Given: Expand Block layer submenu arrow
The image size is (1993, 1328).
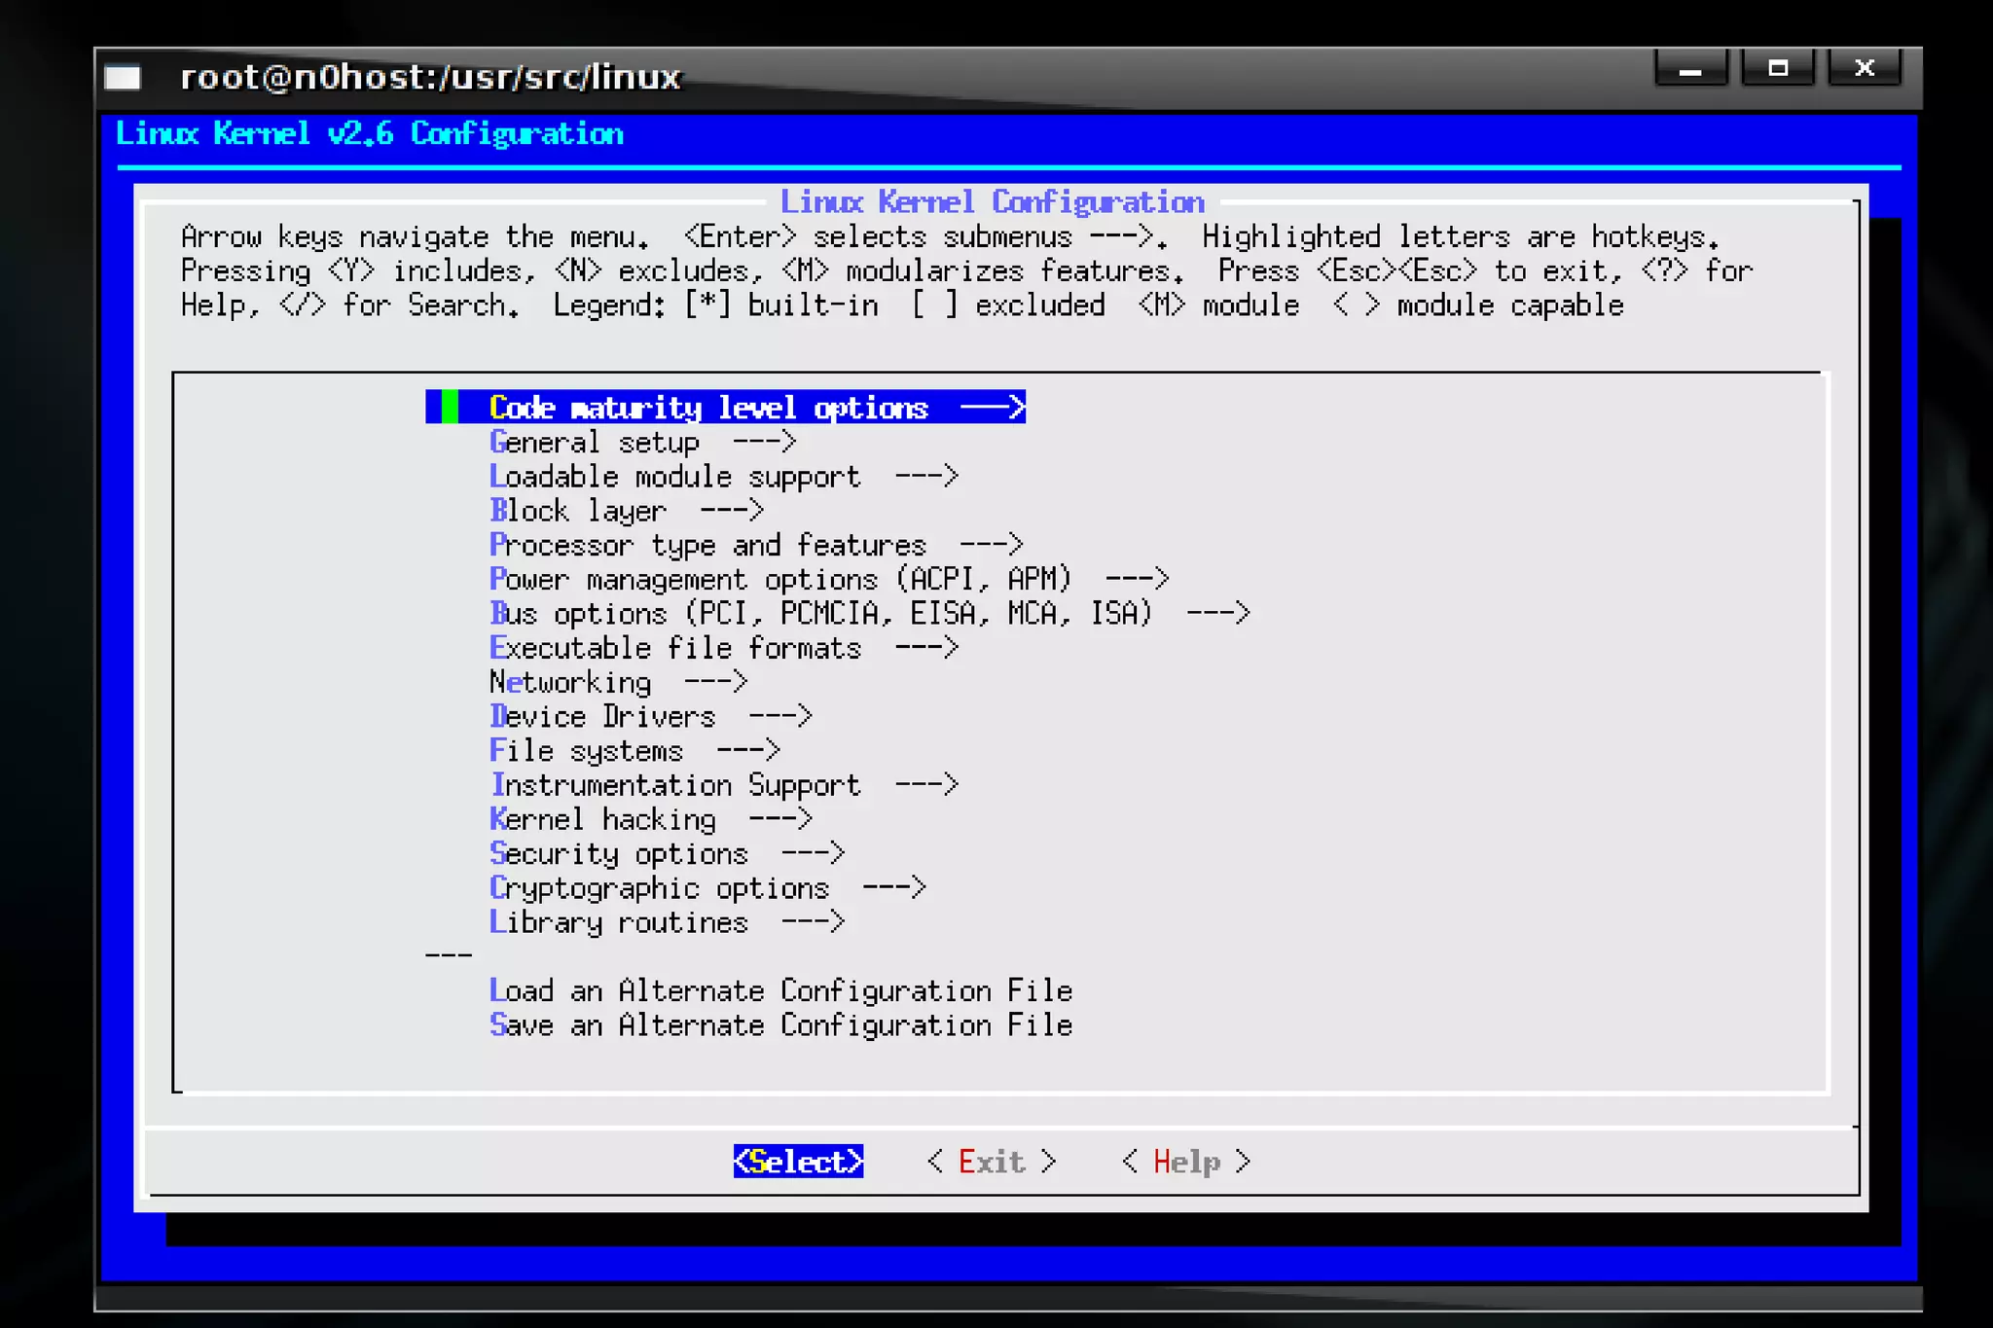Looking at the screenshot, I should (731, 511).
